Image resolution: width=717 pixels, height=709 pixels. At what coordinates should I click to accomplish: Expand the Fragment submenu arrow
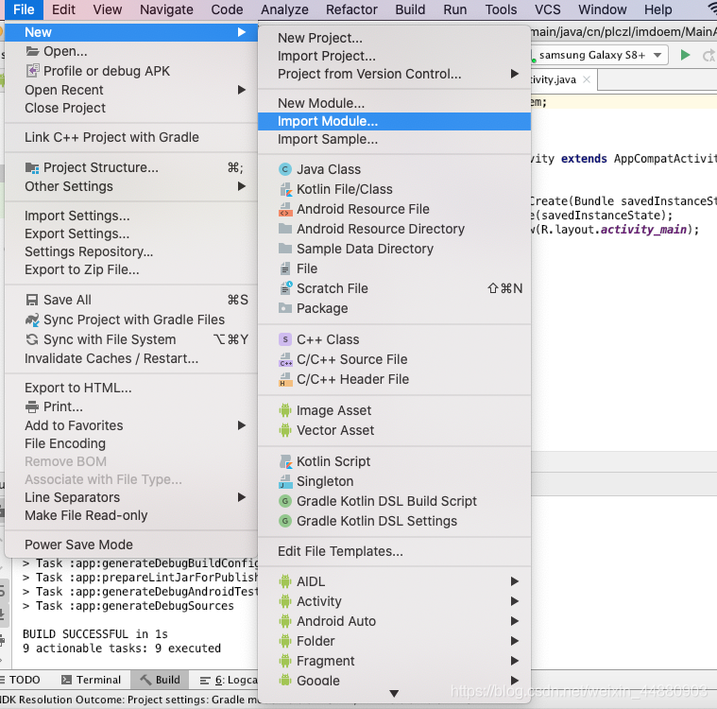pyautogui.click(x=515, y=661)
